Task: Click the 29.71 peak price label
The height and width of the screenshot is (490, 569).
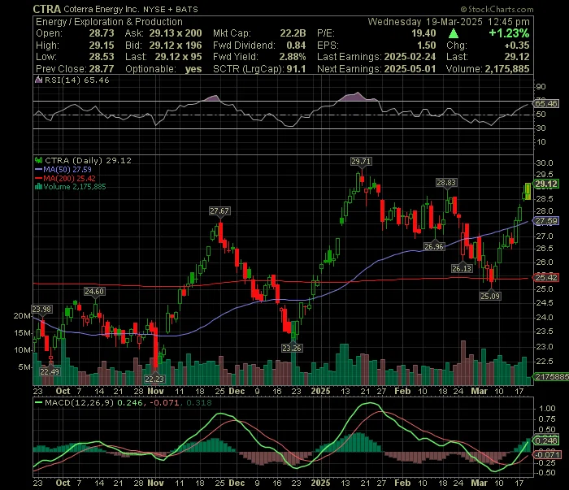Action: tap(361, 162)
